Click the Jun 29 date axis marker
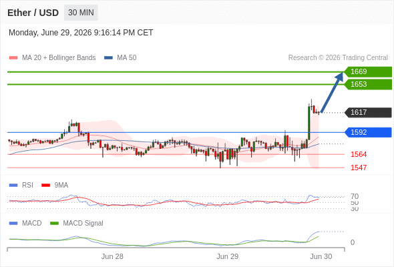The image size is (394, 267). (x=228, y=256)
